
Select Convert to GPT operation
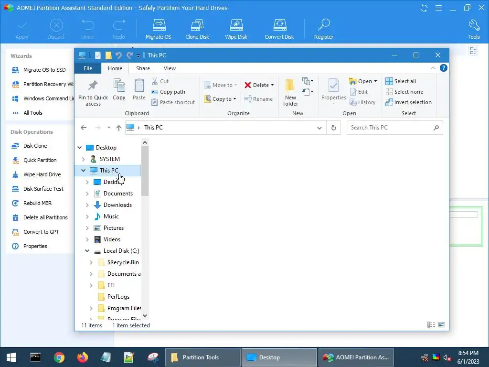click(35, 232)
